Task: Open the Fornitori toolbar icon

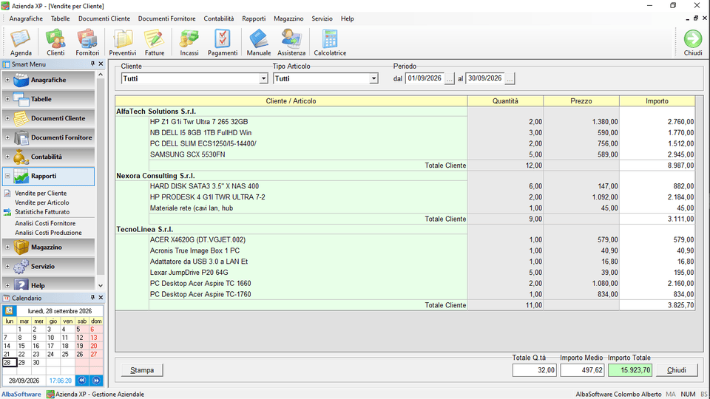Action: (87, 43)
